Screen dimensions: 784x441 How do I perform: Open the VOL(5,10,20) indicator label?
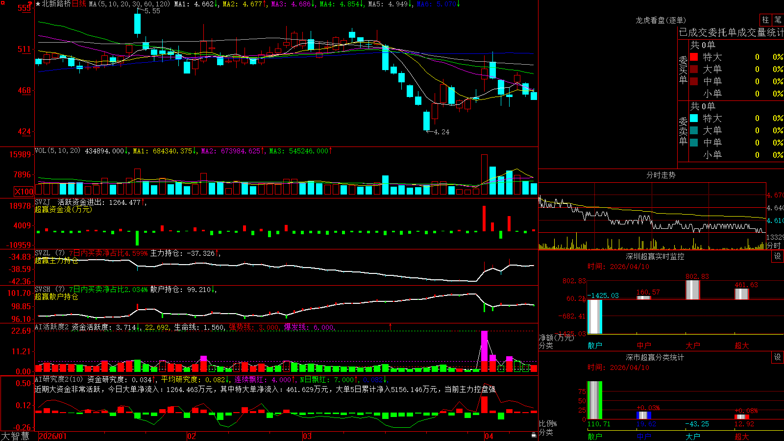57,150
